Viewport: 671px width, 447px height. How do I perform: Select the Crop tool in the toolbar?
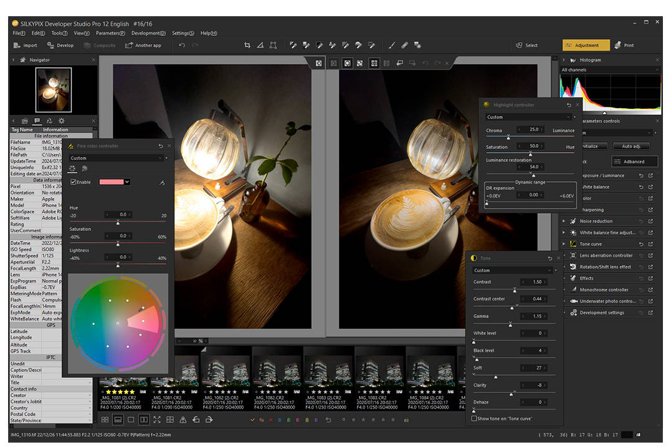(247, 45)
